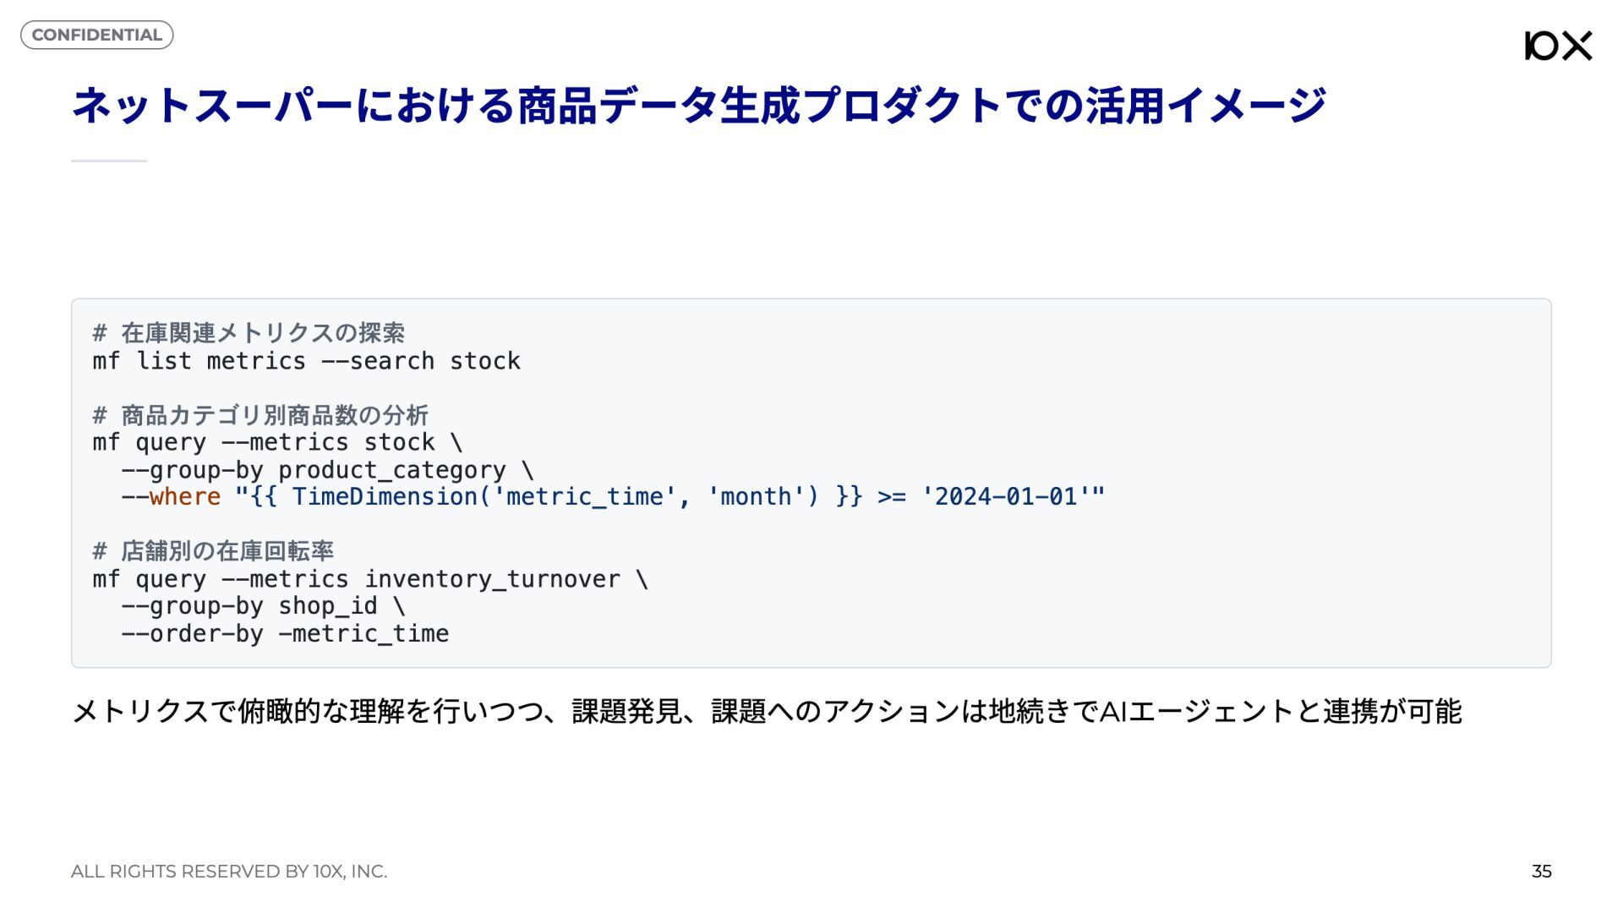Click the '# 店舗別の在庫回転率' comment
The image size is (1623, 913).
coord(213,551)
